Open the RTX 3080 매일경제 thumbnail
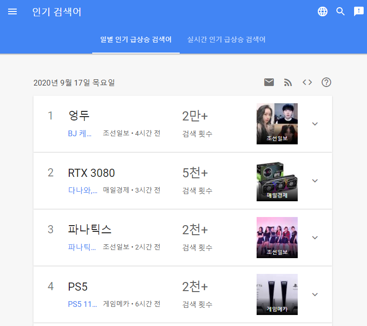This screenshot has width=367, height=326. 277,181
